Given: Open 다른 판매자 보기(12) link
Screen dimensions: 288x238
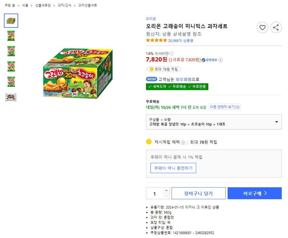Looking at the screenshot, I should [x=225, y=107].
